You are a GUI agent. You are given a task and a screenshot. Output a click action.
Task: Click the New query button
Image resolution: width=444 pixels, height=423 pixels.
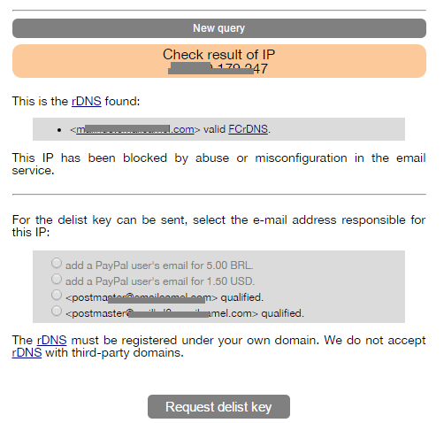[x=219, y=28]
